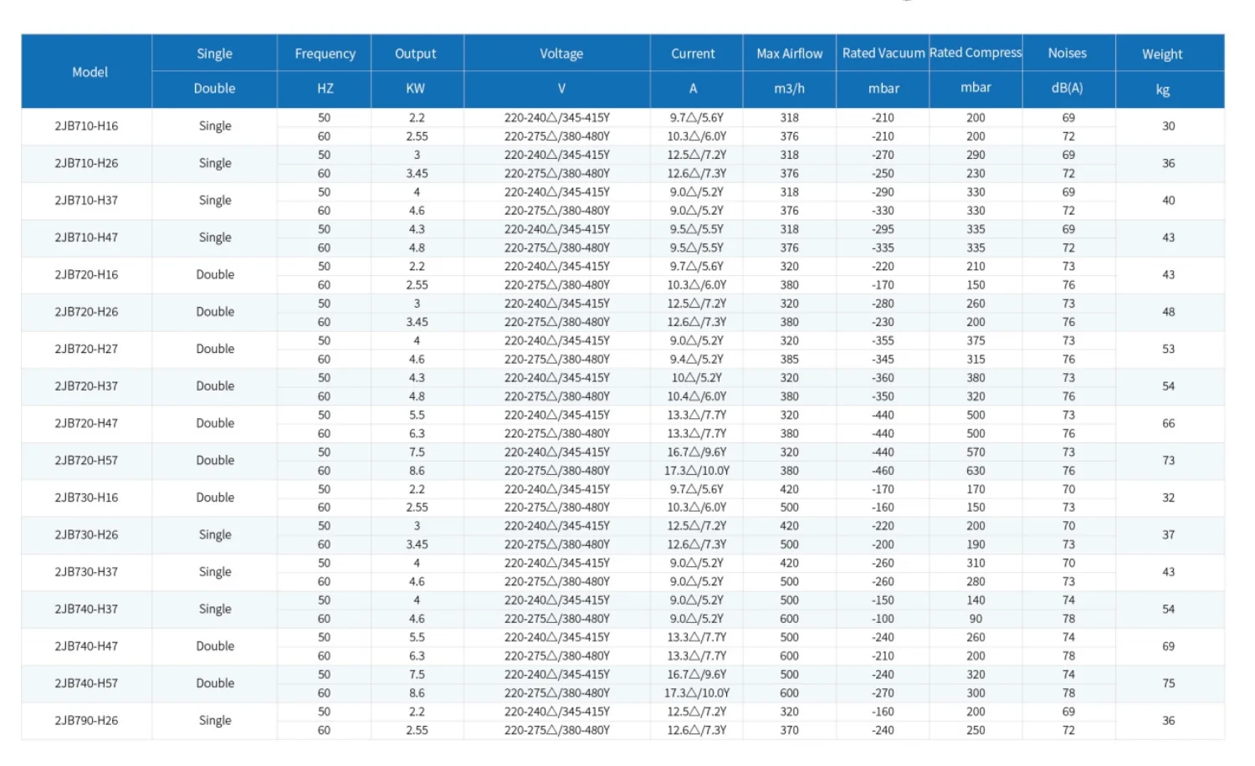Select the current value 9.4△/5.2Y
The image size is (1255, 766).
(x=697, y=360)
